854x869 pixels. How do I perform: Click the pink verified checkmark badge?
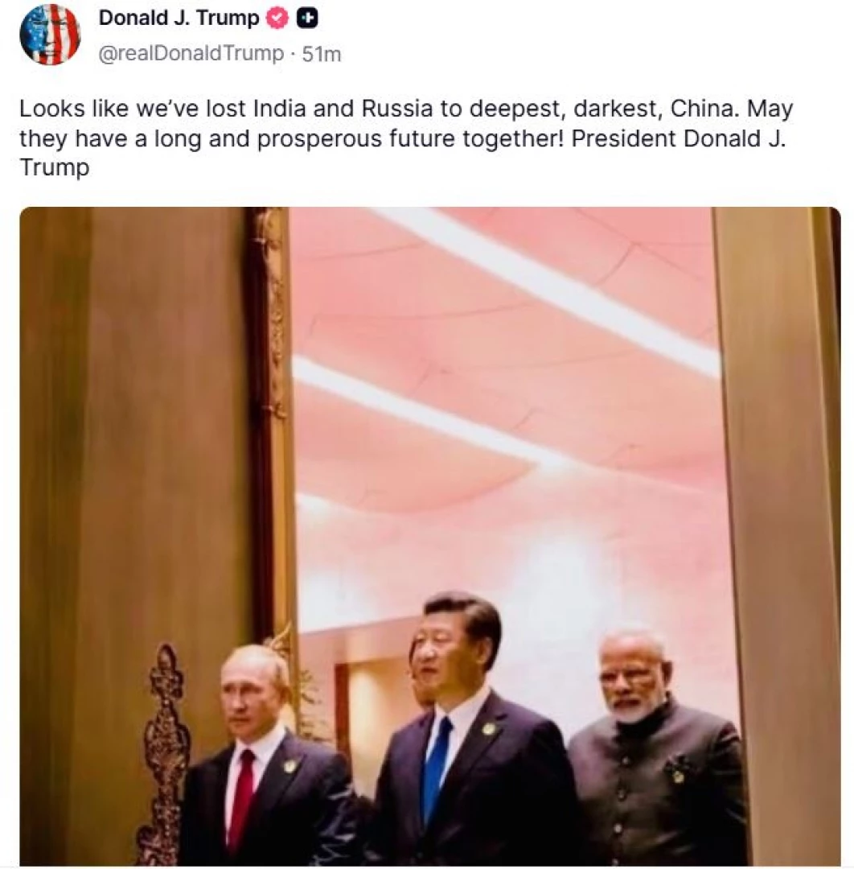point(277,19)
